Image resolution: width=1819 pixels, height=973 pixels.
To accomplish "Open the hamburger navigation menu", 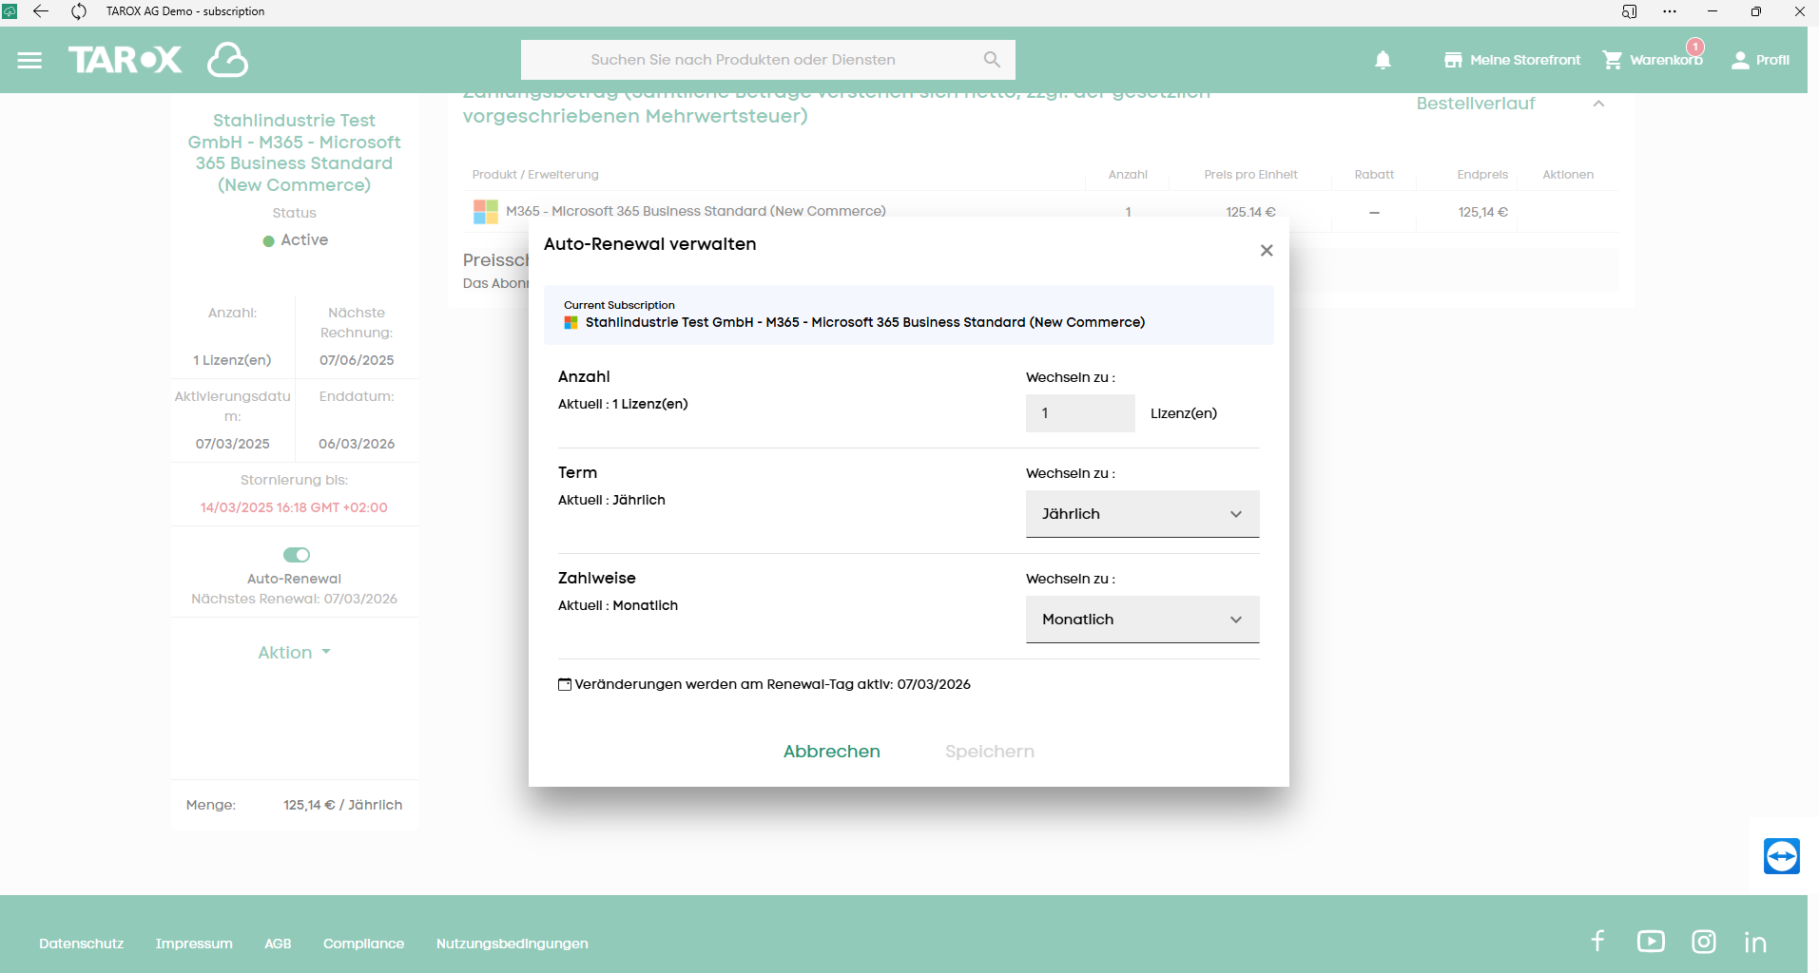I will click(29, 60).
